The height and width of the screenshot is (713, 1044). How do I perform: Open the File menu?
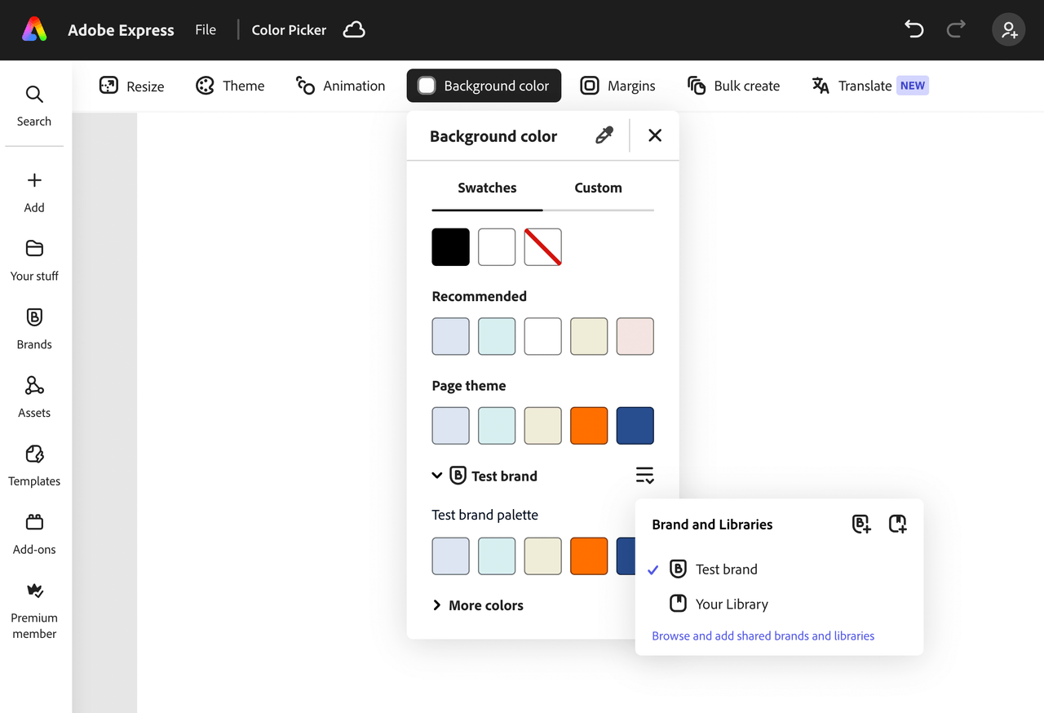pyautogui.click(x=206, y=30)
